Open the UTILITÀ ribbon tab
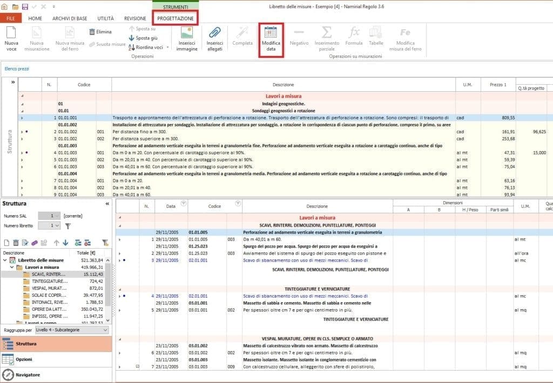This screenshot has height=383, width=553. pos(105,18)
